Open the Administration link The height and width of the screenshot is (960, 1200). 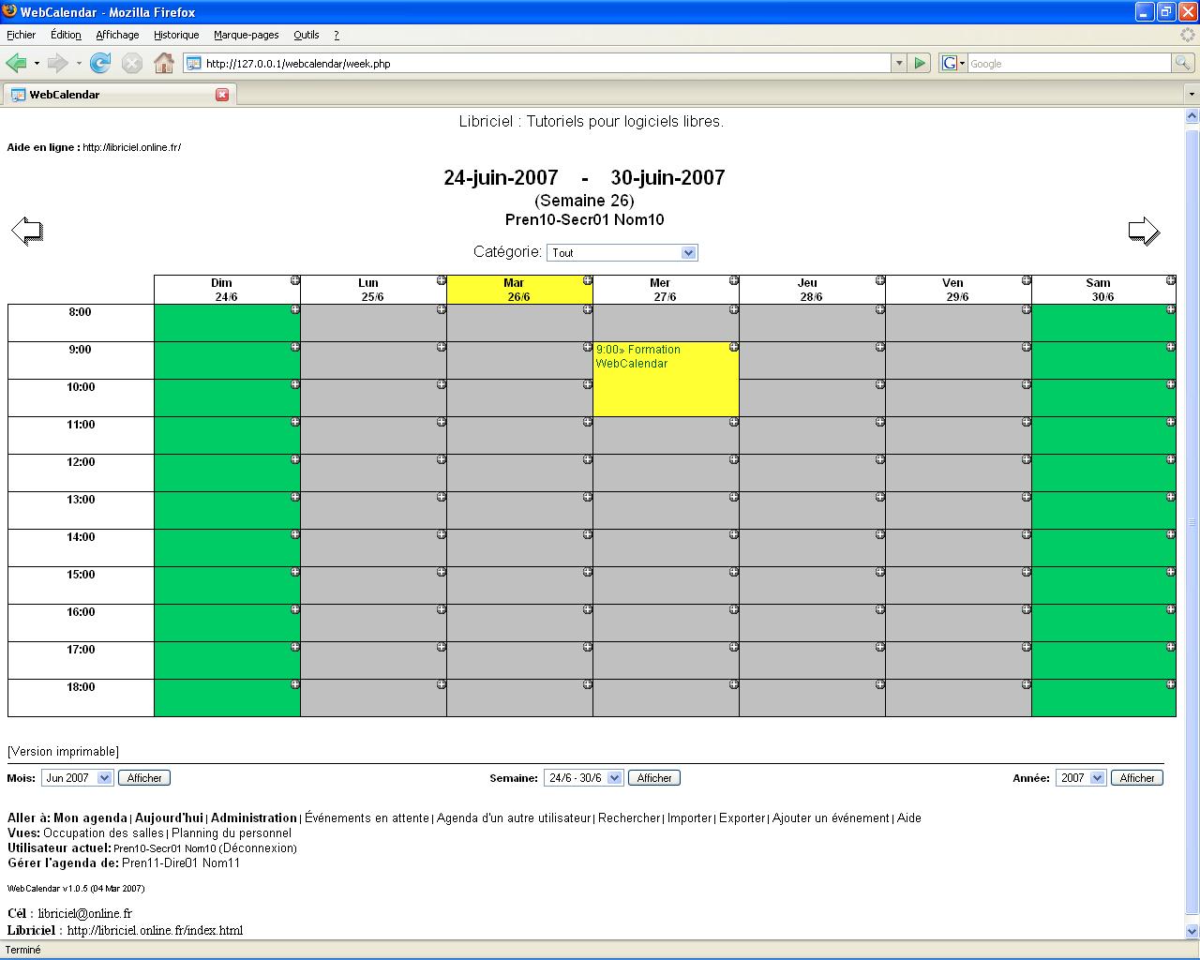coord(253,818)
